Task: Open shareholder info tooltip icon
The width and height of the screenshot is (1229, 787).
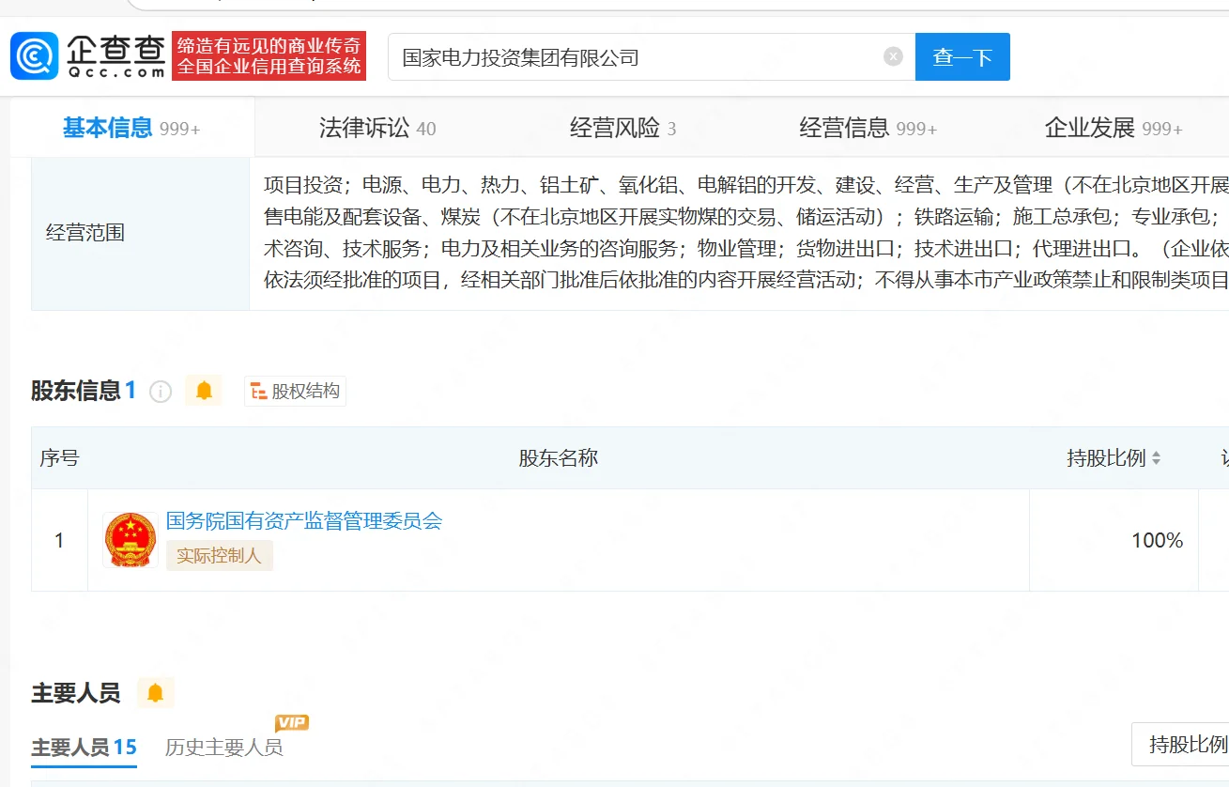Action: tap(161, 392)
